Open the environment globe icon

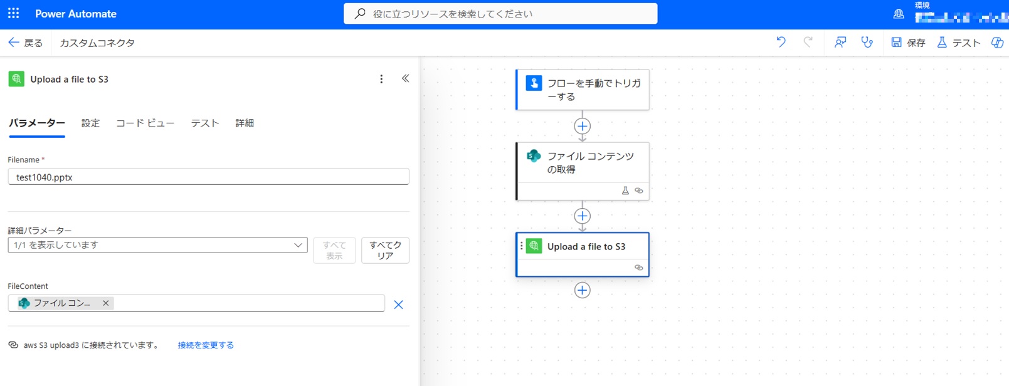pos(899,14)
